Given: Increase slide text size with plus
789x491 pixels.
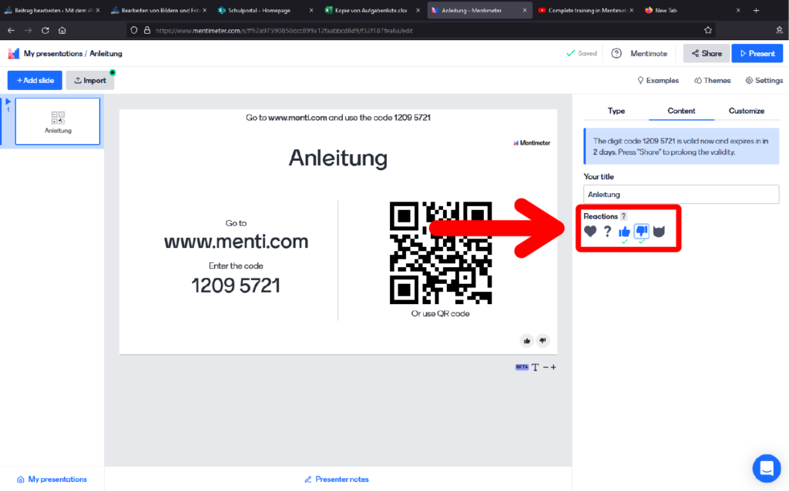Looking at the screenshot, I should (x=553, y=367).
